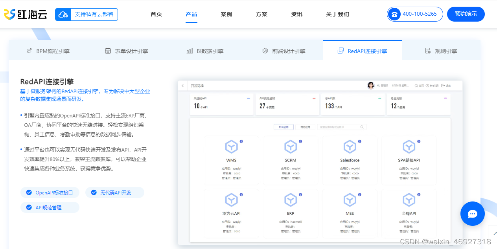Viewport: 497px width, 249px height.
Task: Click the 预约演示 button
Action: point(466,14)
